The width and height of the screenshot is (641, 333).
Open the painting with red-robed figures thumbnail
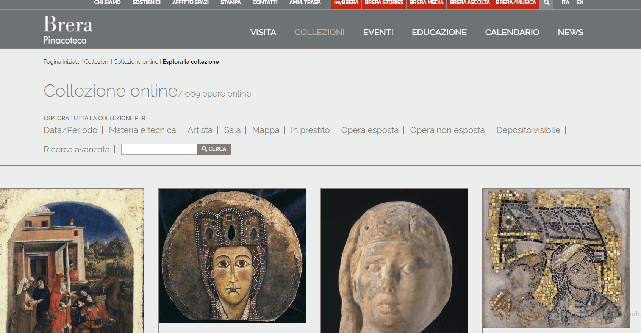(x=72, y=261)
